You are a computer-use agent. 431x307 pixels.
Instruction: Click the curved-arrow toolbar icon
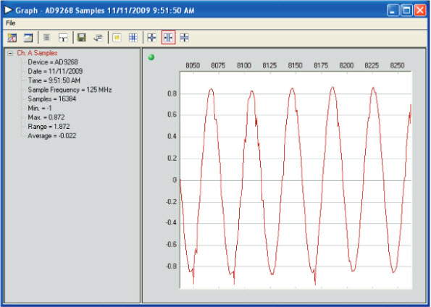(x=98, y=38)
